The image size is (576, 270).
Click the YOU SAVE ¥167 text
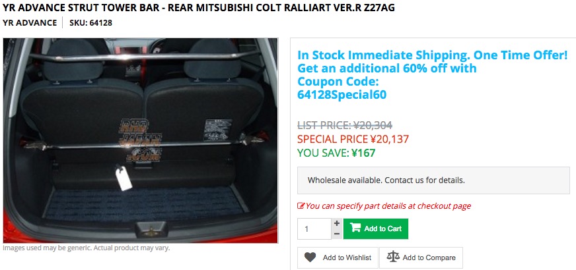tap(336, 153)
